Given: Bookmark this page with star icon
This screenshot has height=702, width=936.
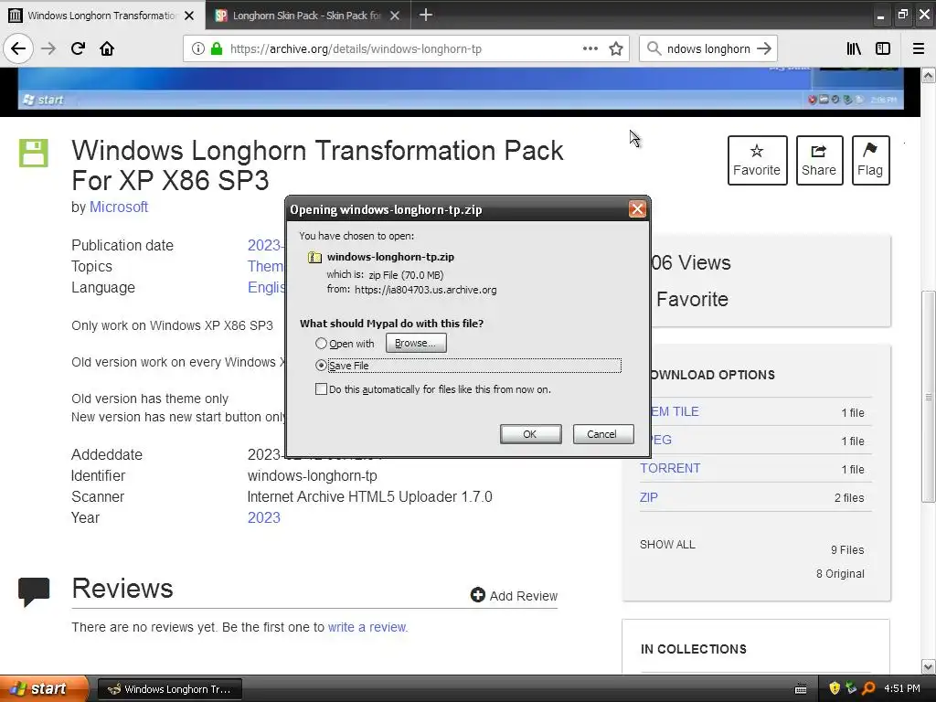Looking at the screenshot, I should point(616,48).
